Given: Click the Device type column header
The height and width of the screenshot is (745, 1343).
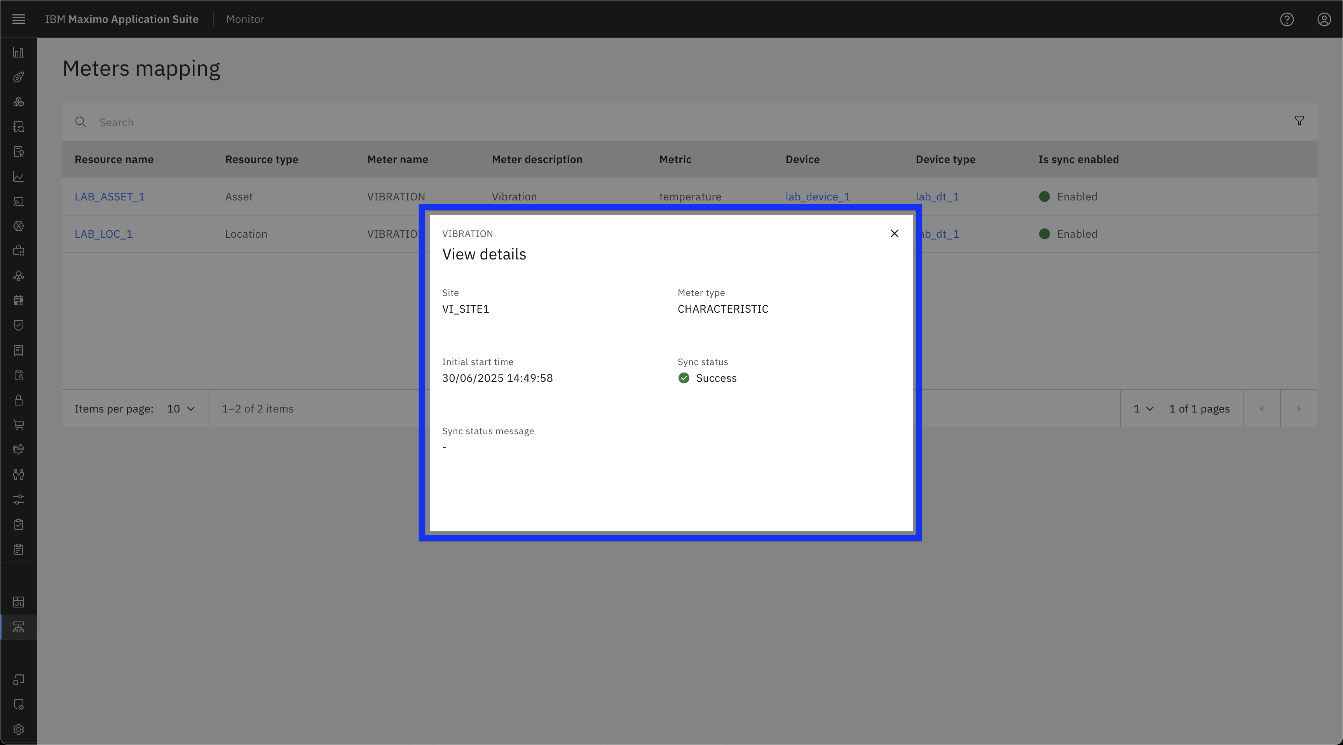Looking at the screenshot, I should (x=945, y=159).
